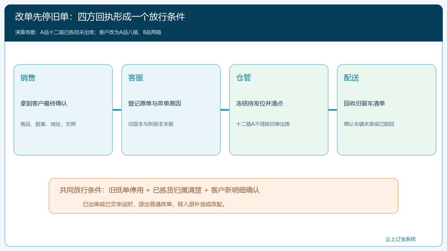Select the 共同放行条件 headline in orange box
The image size is (447, 251).
coord(160,190)
